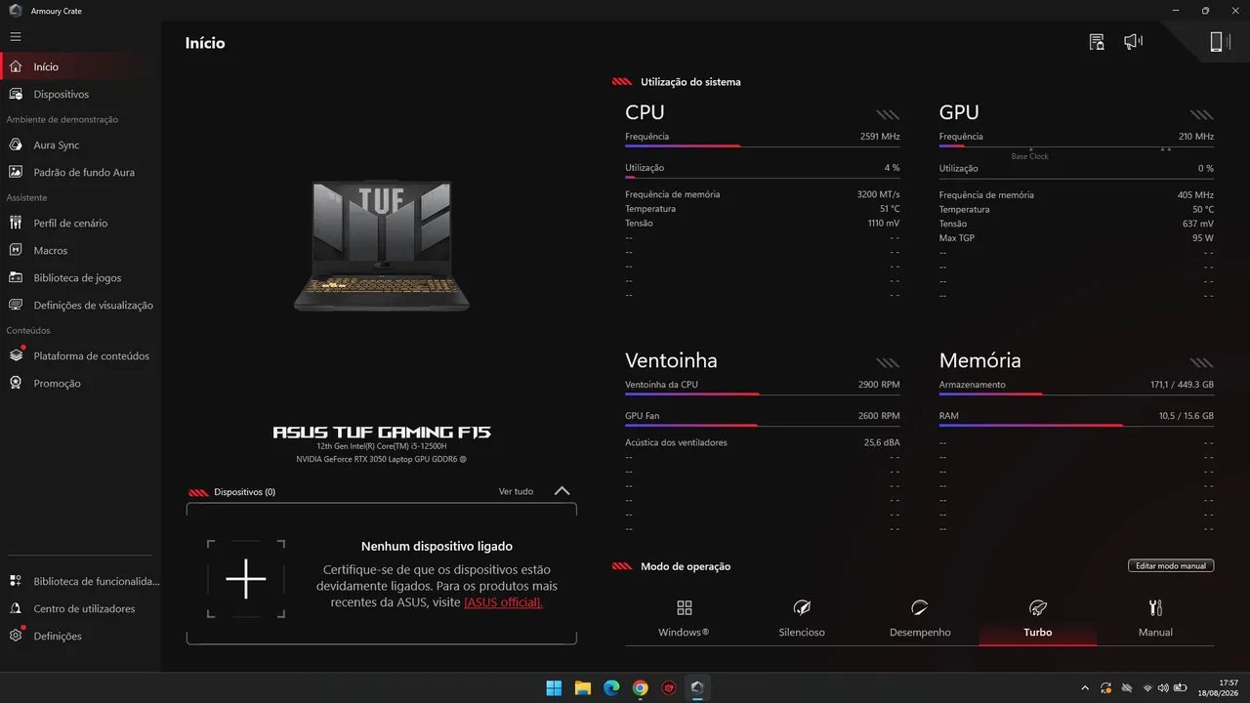The image size is (1250, 703).
Task: Open Windows Start menu
Action: (x=554, y=687)
